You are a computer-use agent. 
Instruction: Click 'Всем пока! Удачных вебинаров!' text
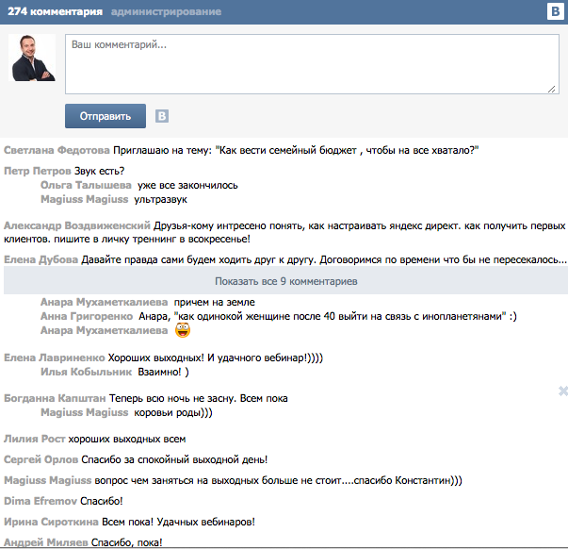click(178, 522)
